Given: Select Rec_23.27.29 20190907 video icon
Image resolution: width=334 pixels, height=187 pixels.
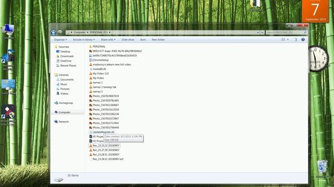Looking at the screenshot, I should pos(90,150).
